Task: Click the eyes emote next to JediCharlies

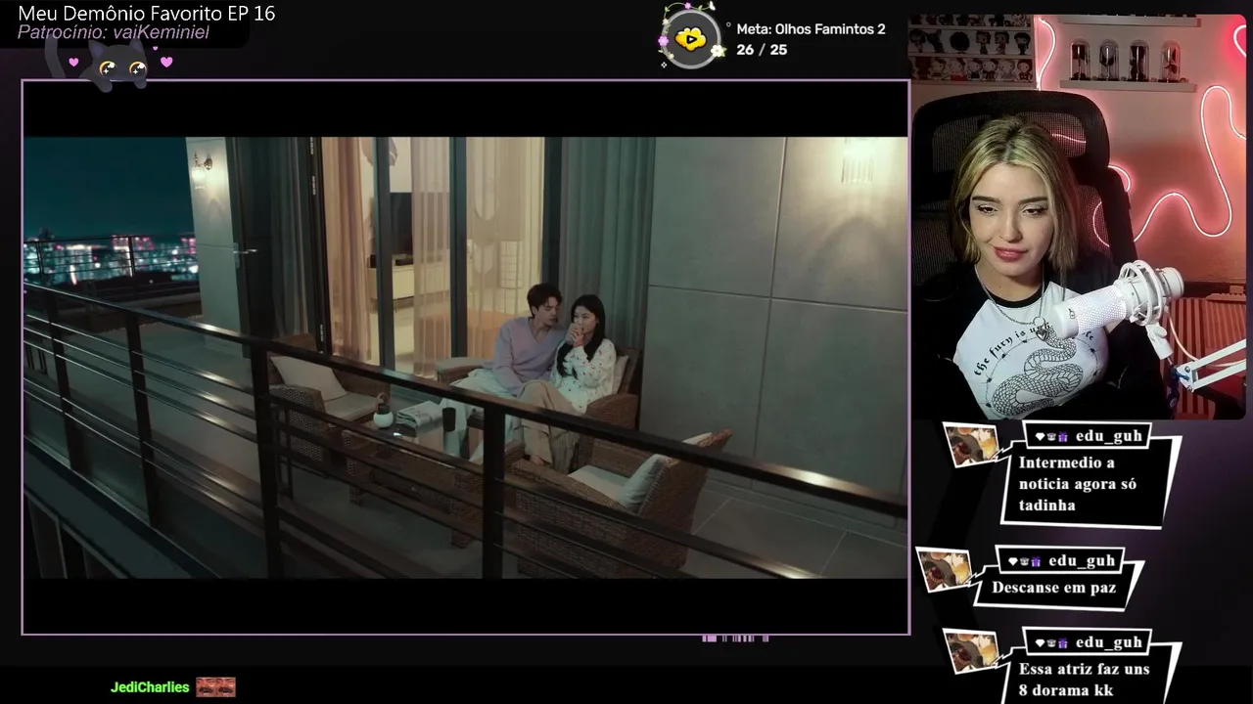Action: pyautogui.click(x=215, y=687)
